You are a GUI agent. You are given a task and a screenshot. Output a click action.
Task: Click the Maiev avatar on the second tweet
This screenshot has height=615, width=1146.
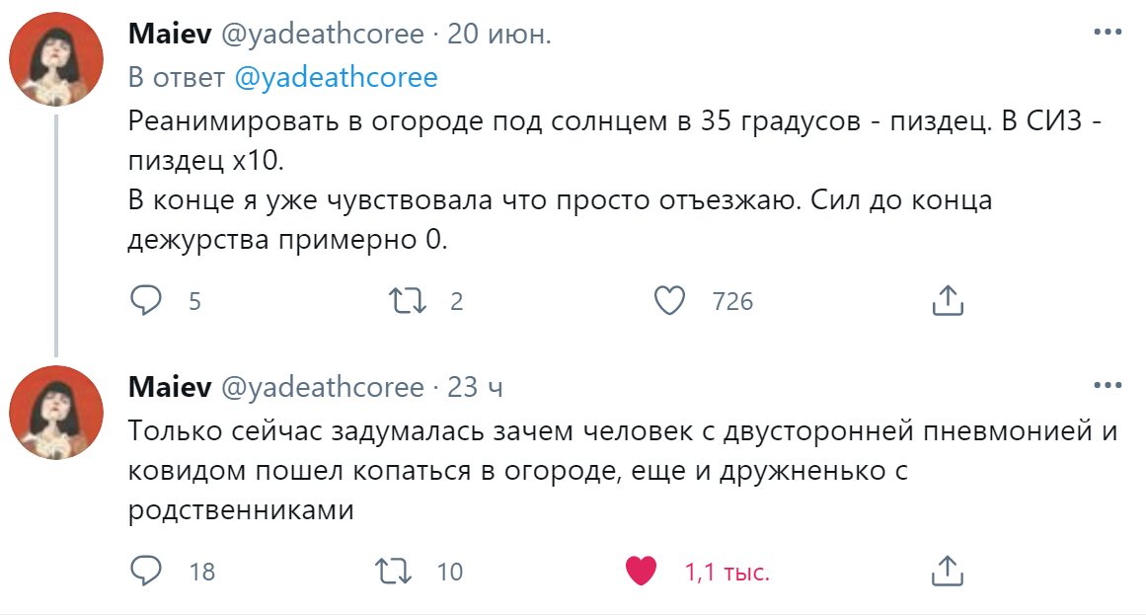pos(55,412)
